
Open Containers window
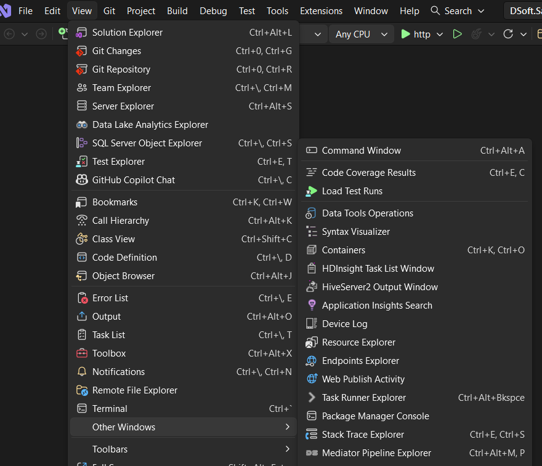415,250
